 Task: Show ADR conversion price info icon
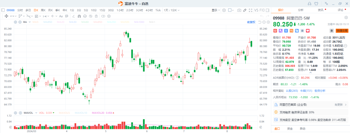[x=297, y=78]
